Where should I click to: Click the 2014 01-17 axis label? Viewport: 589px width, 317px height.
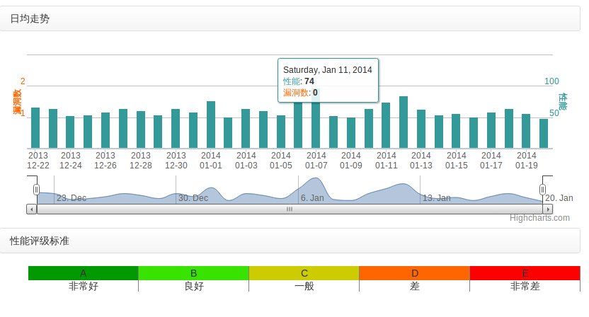(x=491, y=161)
